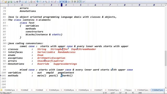Click the 'col 37' status bar entry
The width and height of the screenshot is (167, 94).
coord(113,93)
